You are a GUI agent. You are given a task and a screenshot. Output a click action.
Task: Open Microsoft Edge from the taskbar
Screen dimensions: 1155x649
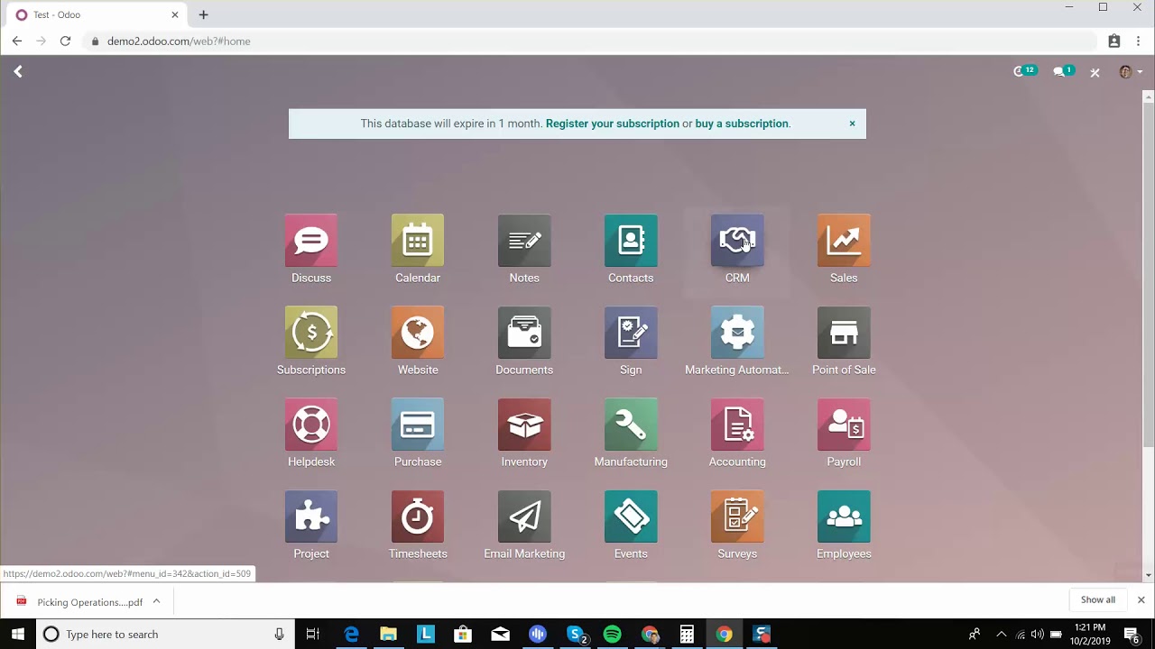(x=351, y=634)
